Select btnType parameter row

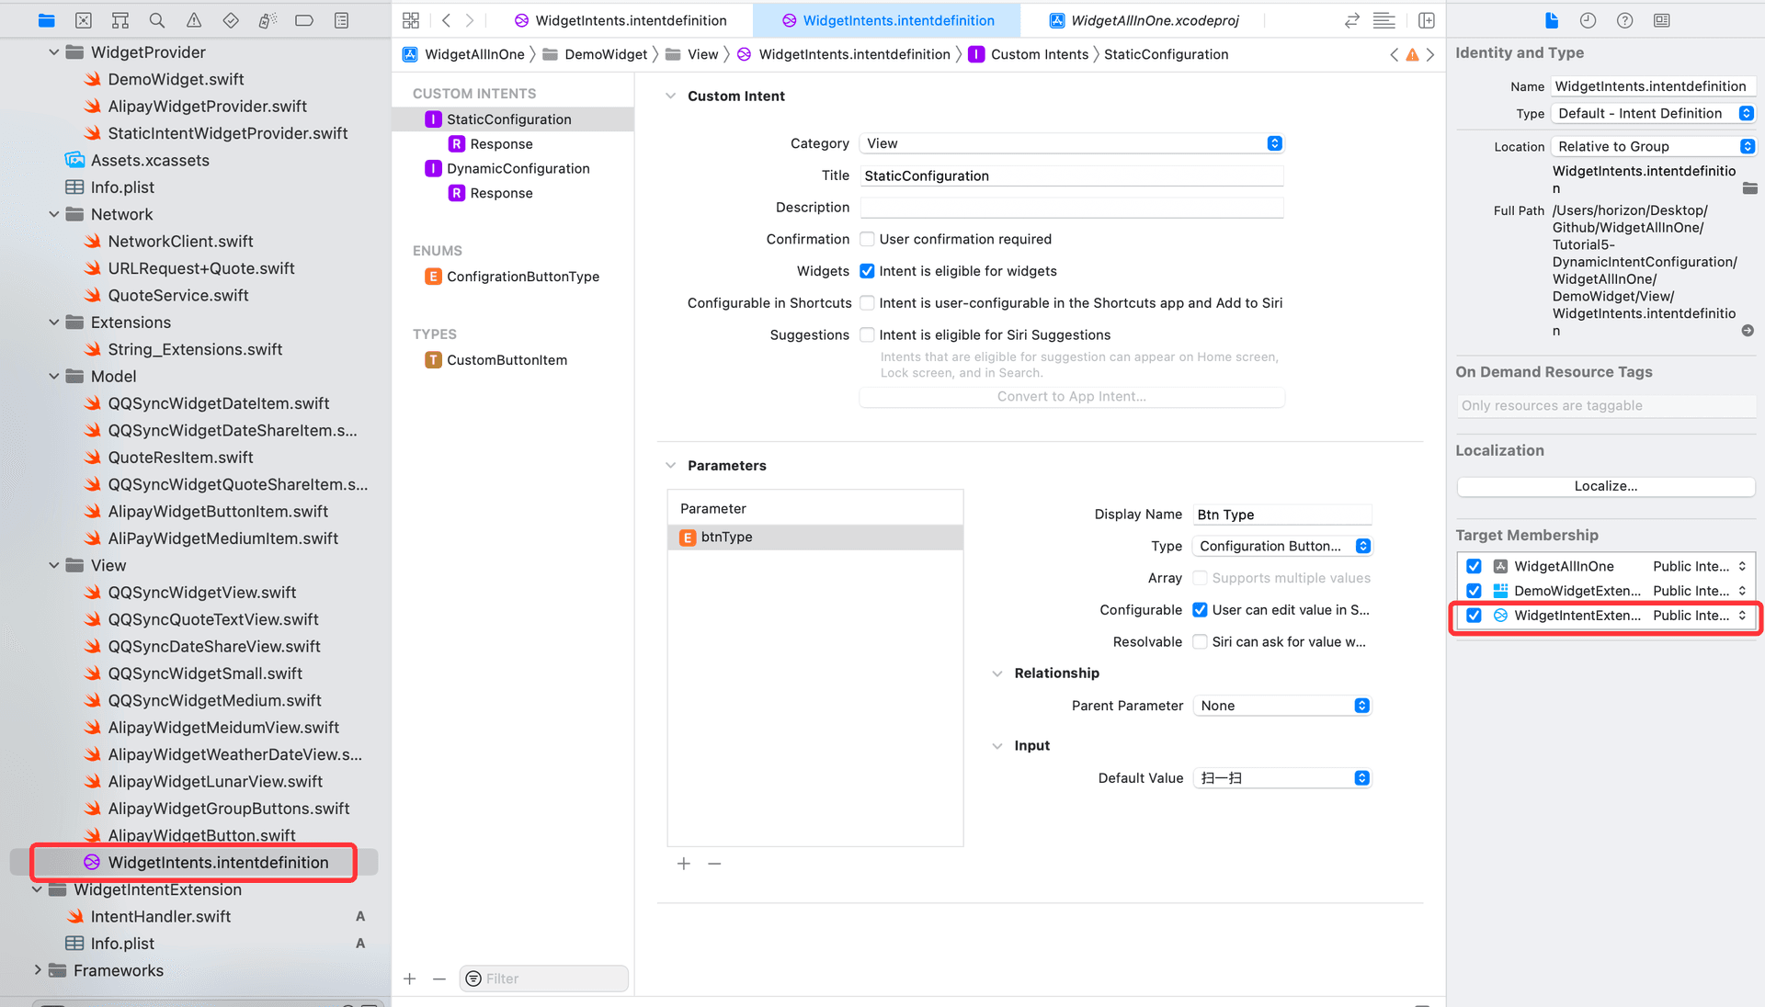[x=814, y=537]
